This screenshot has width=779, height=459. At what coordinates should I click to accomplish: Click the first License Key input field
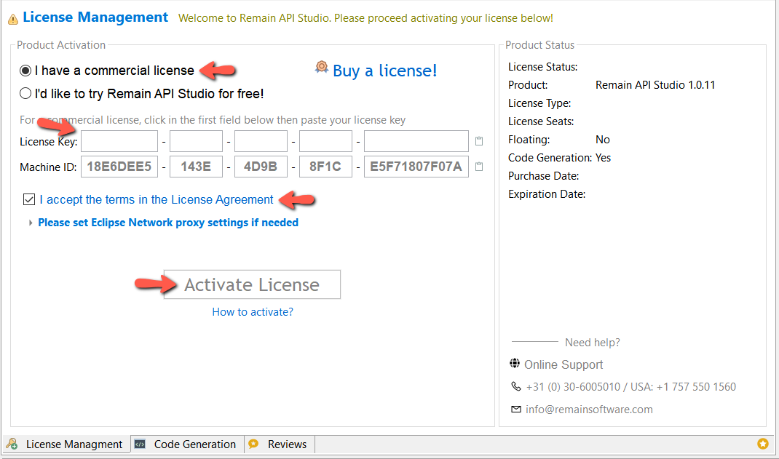click(x=119, y=141)
